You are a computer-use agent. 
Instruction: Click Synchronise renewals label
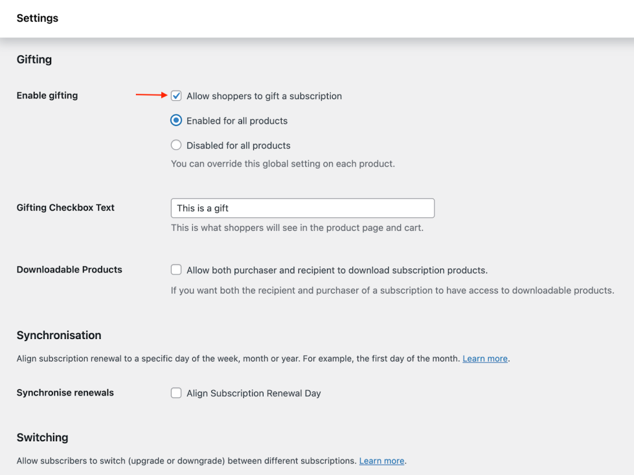click(x=65, y=393)
